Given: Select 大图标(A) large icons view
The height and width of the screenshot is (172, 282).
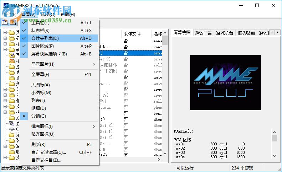Looking at the screenshot, I should [59, 85].
